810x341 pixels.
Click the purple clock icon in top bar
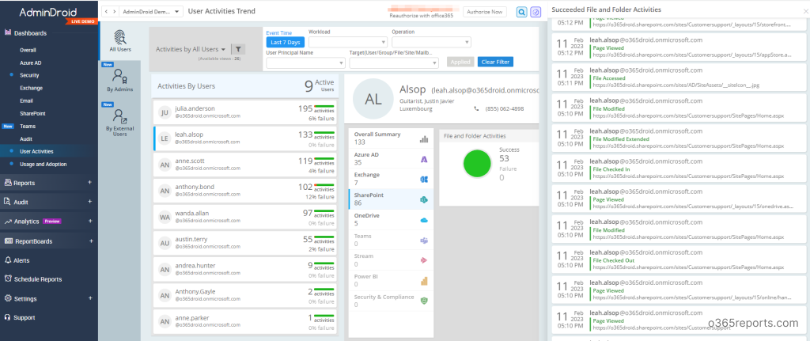536,12
